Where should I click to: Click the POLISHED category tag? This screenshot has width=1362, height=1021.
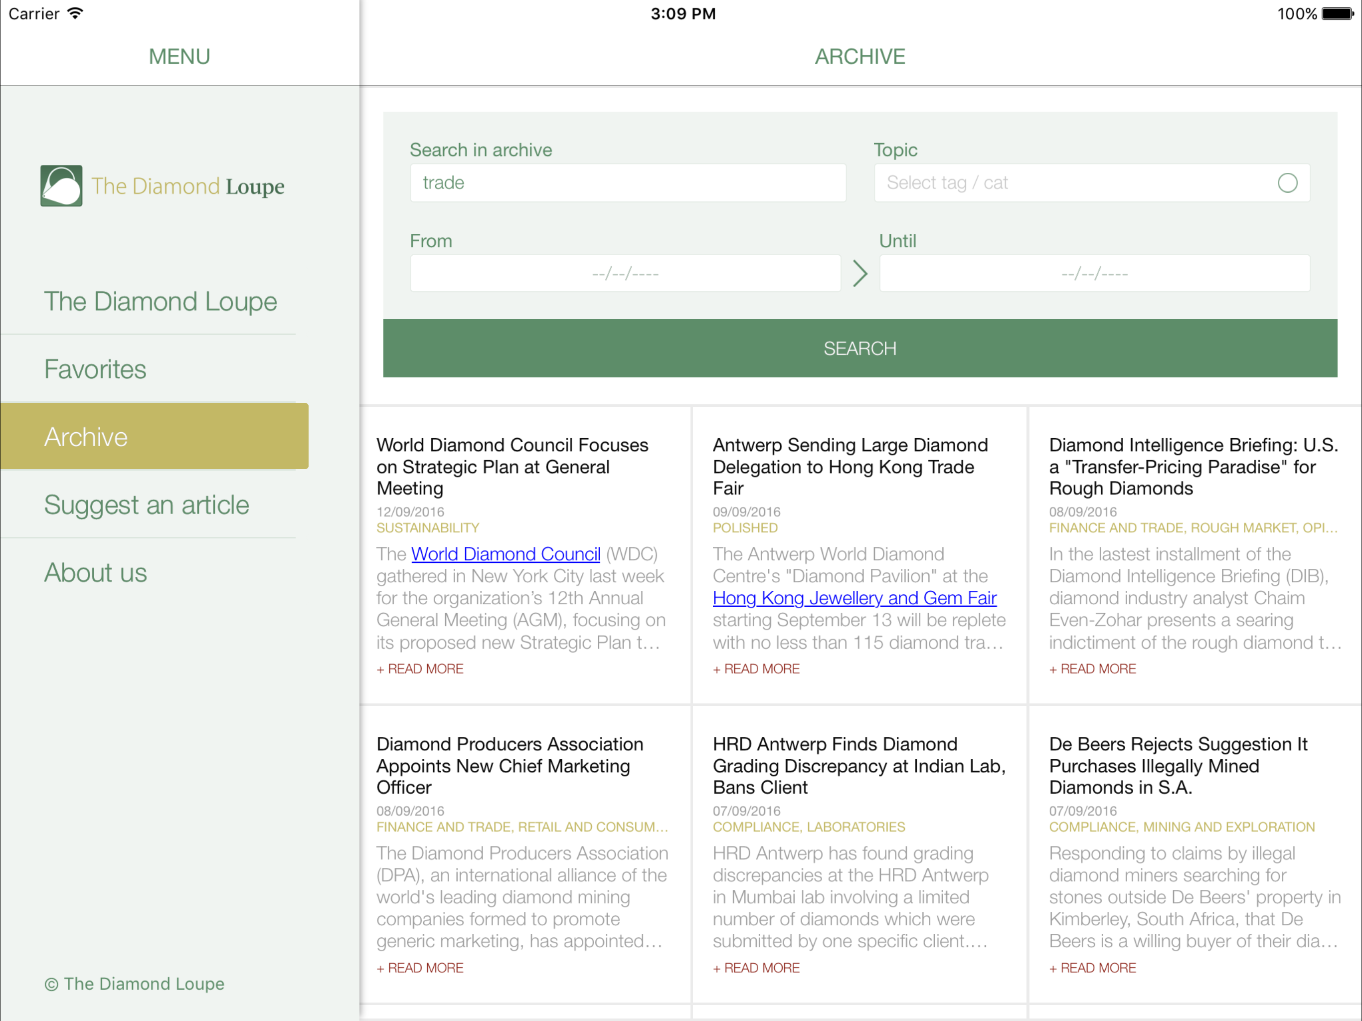pyautogui.click(x=745, y=528)
